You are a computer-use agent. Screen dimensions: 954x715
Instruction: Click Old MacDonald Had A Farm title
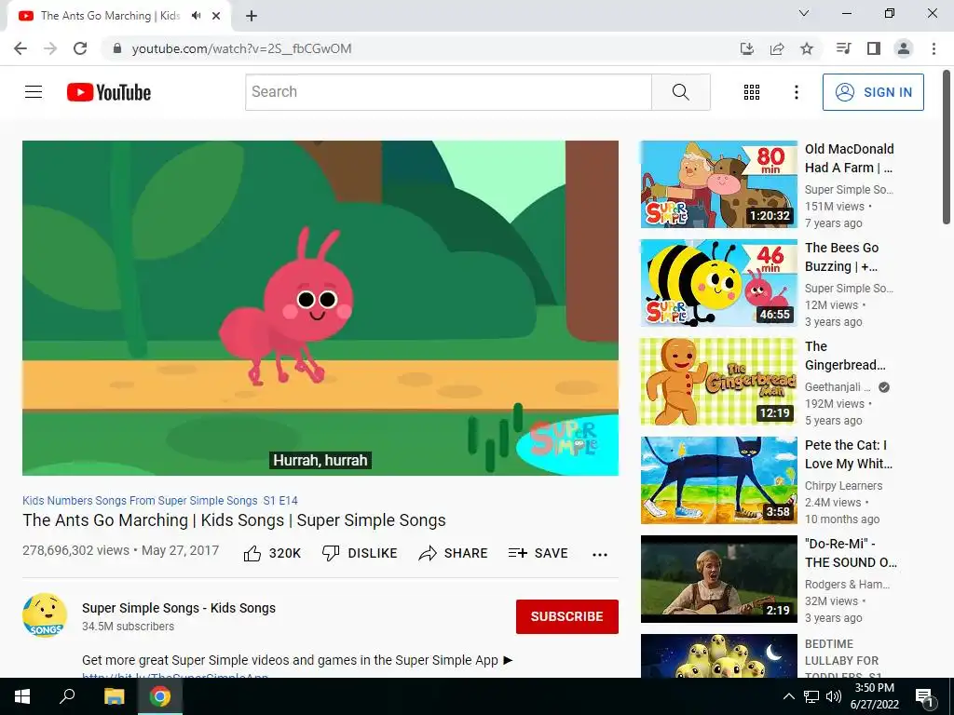click(850, 158)
